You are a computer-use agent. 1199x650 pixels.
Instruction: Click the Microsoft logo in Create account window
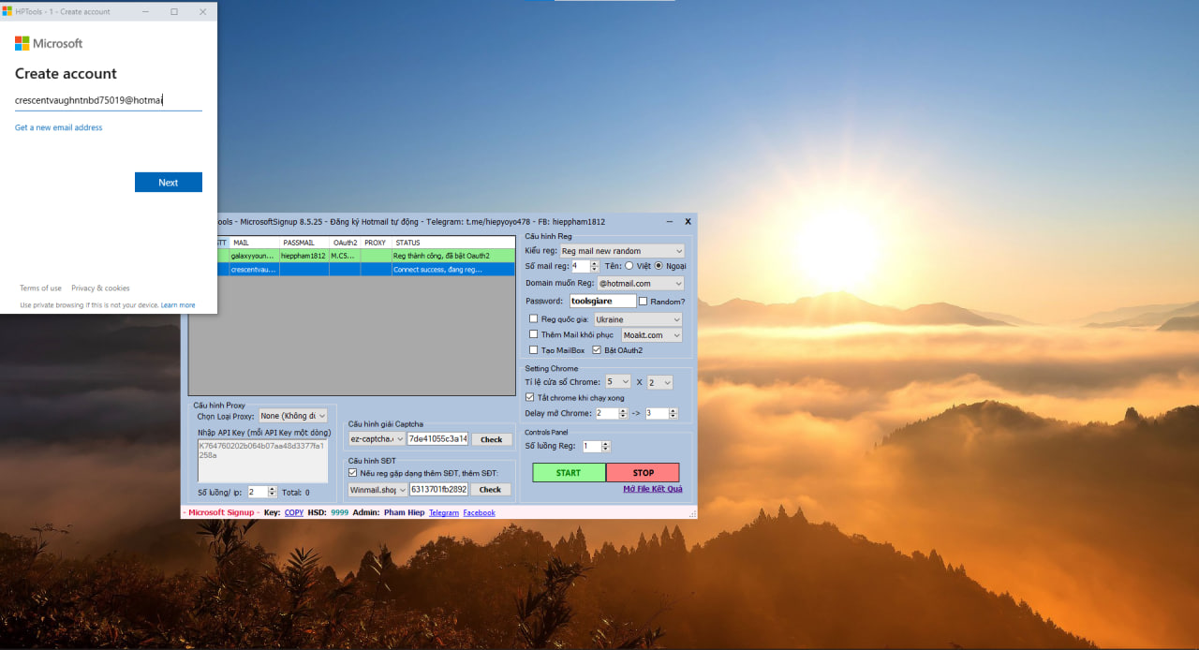pyautogui.click(x=49, y=43)
